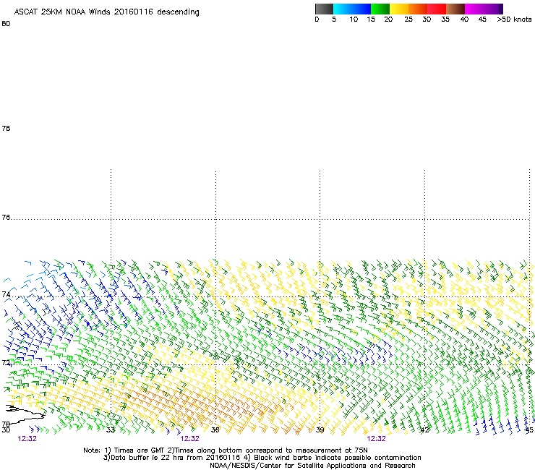Click the note line 'Times are GMT'
This screenshot has width=535, height=470.
pos(140,450)
